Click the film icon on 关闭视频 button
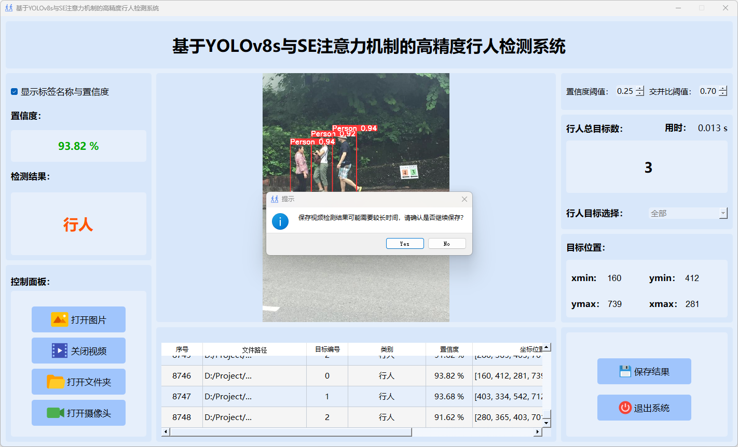This screenshot has height=447, width=738. coord(59,351)
